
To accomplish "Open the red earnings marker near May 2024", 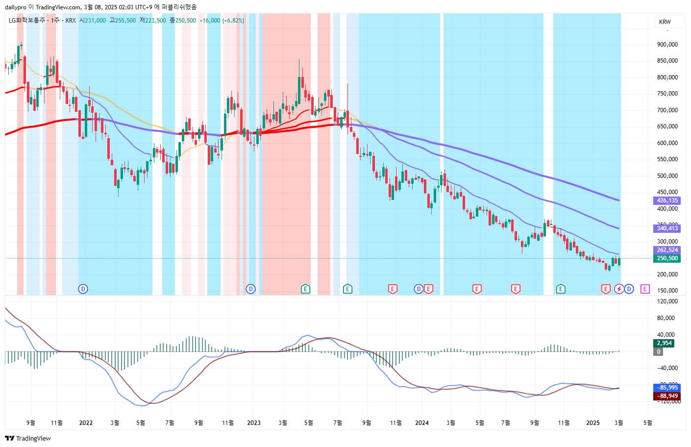I will [477, 289].
